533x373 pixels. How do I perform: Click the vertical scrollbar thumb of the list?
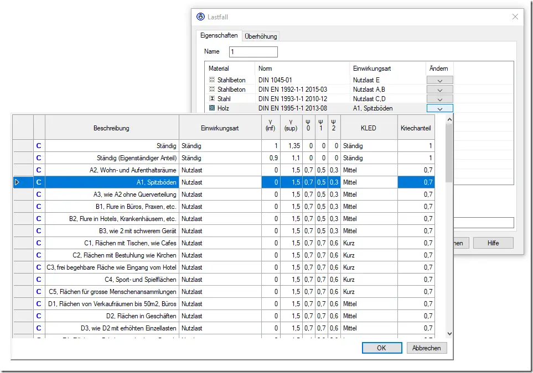(x=449, y=153)
